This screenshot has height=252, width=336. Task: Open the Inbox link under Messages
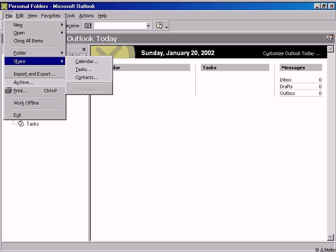pyautogui.click(x=286, y=80)
